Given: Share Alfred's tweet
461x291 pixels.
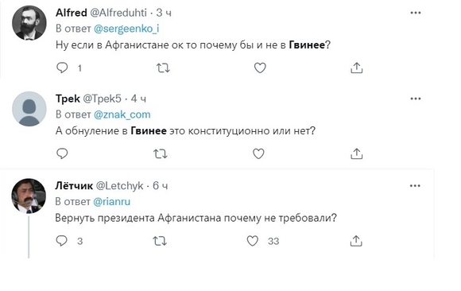Looking at the screenshot, I should (356, 68).
